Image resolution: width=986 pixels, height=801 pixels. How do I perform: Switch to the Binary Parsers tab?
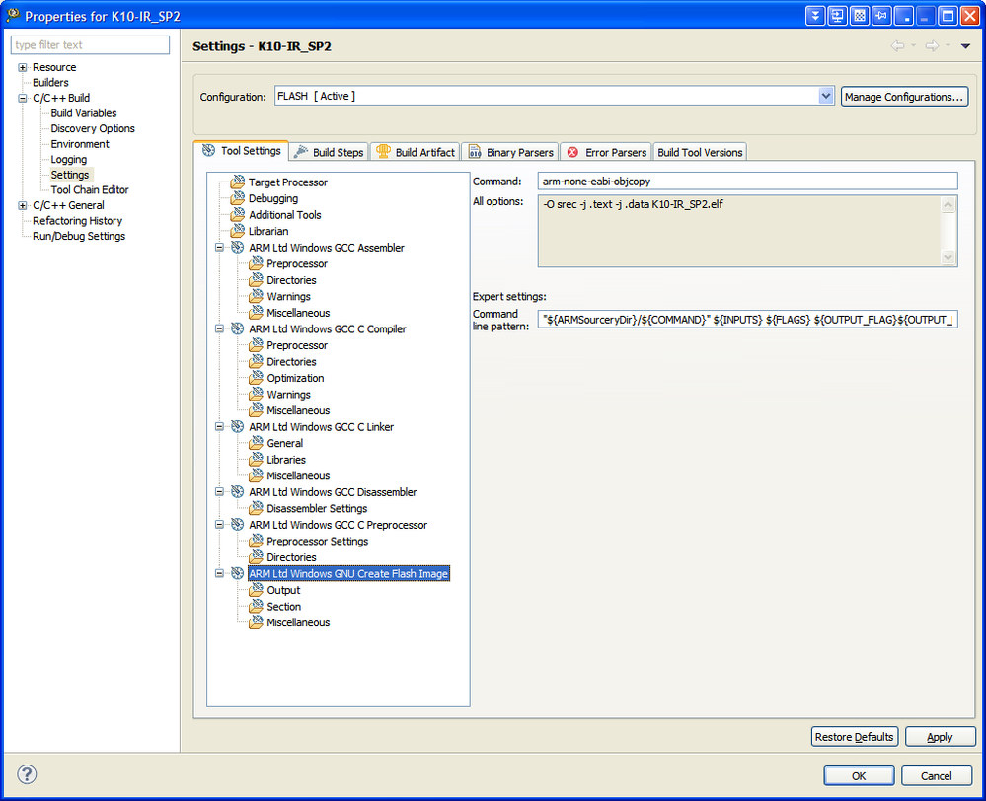[x=510, y=152]
